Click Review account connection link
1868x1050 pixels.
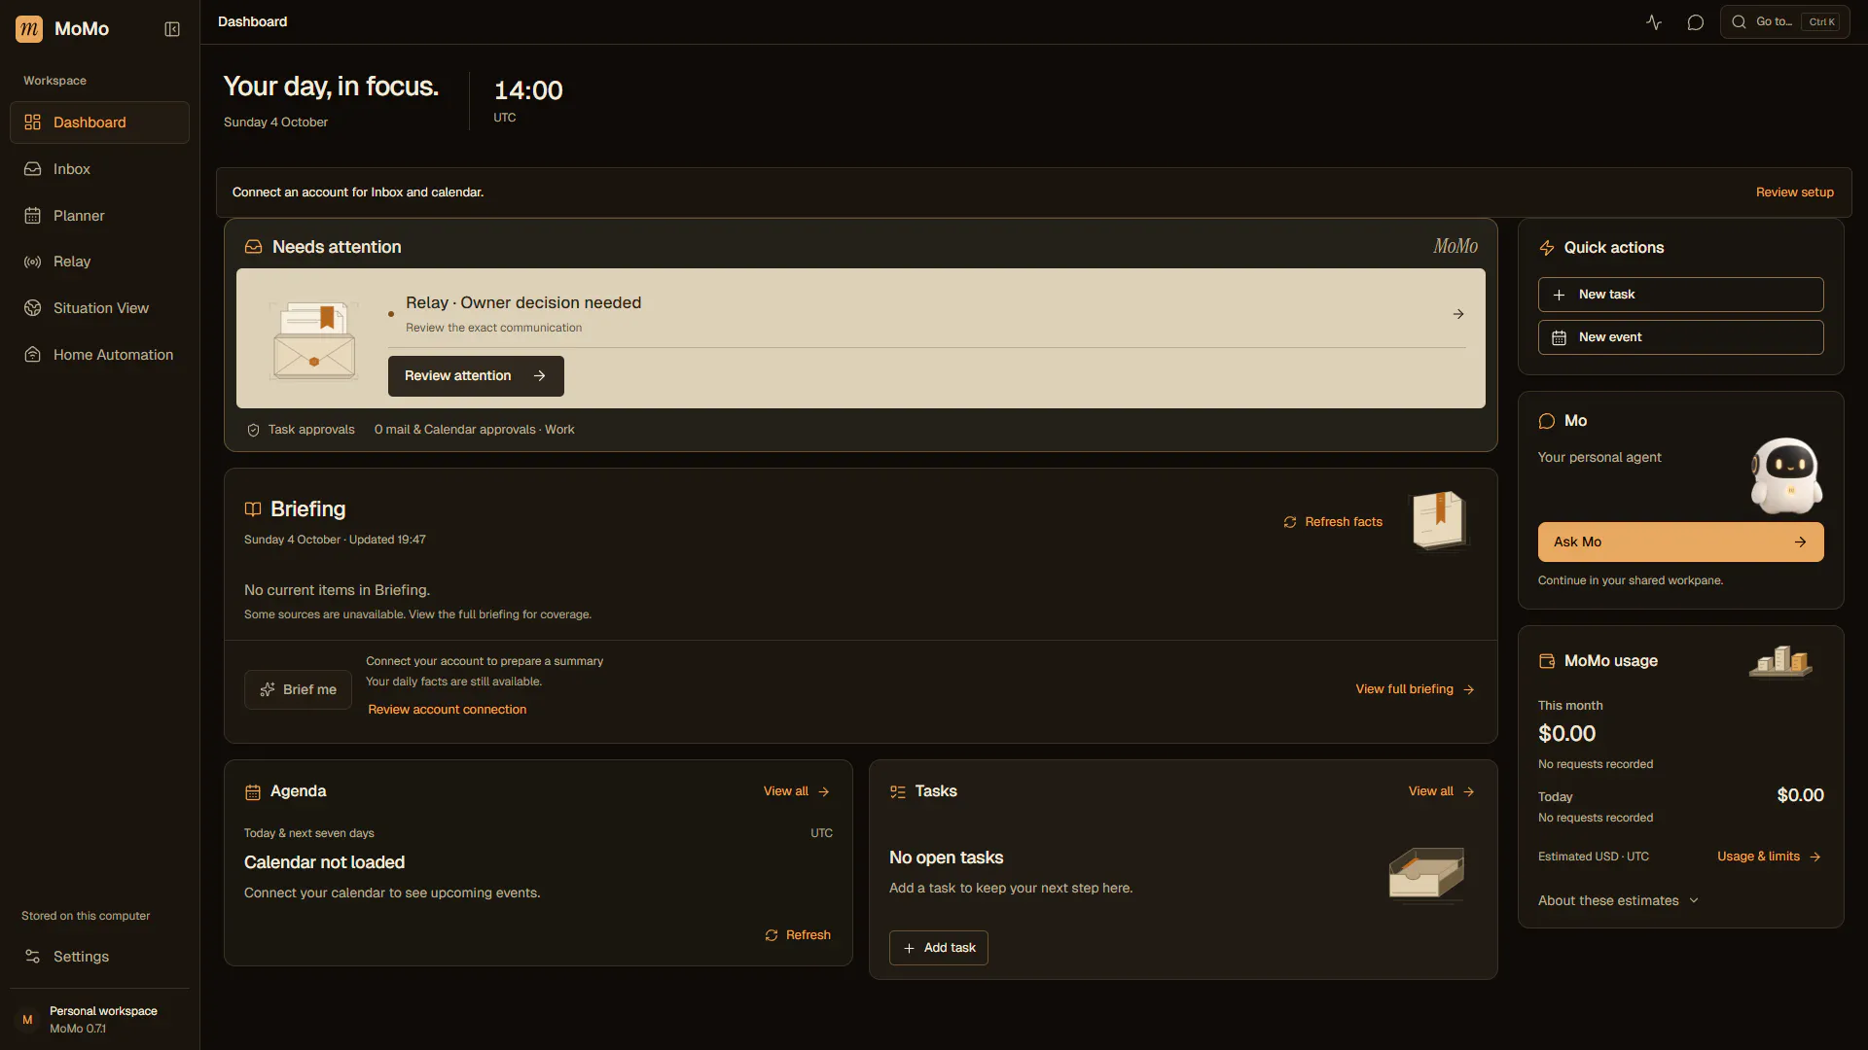pos(447,710)
